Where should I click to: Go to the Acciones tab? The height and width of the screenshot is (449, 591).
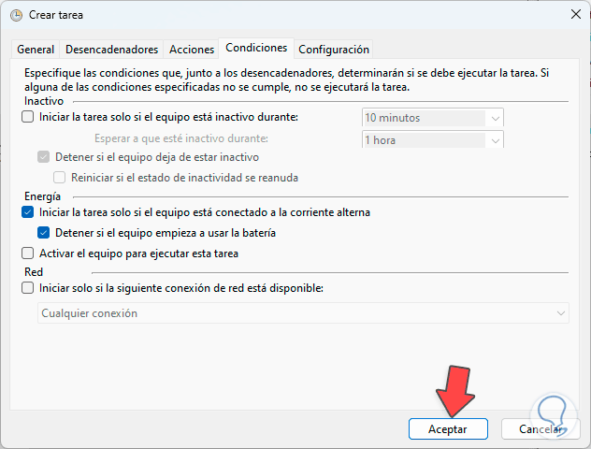tap(191, 50)
